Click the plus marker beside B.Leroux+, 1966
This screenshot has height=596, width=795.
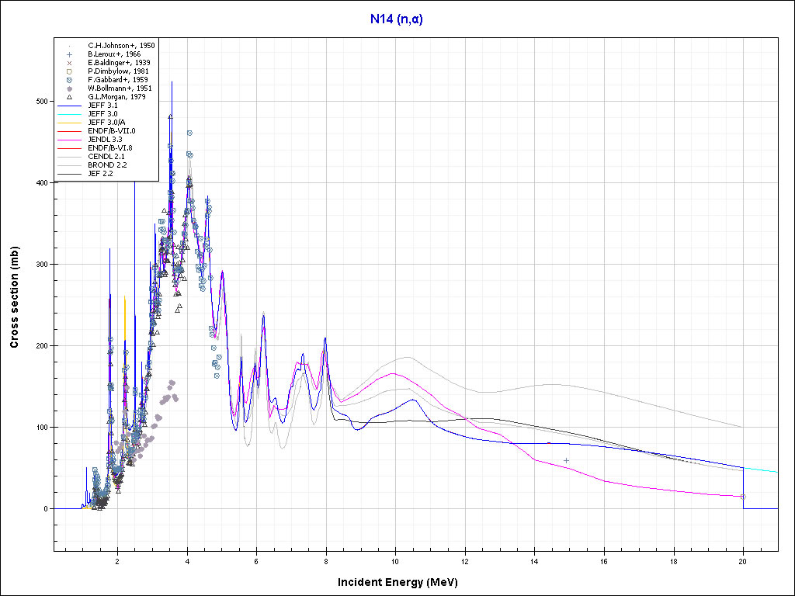[x=69, y=54]
